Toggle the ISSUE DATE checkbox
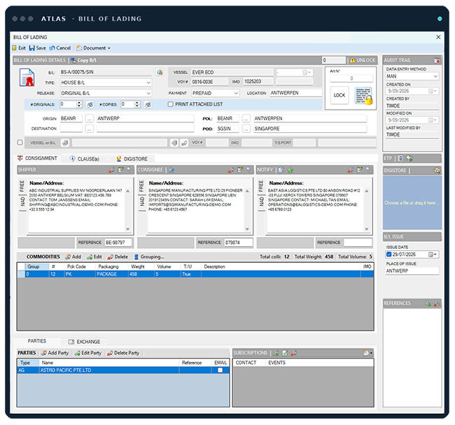This screenshot has width=455, height=425. tap(388, 254)
